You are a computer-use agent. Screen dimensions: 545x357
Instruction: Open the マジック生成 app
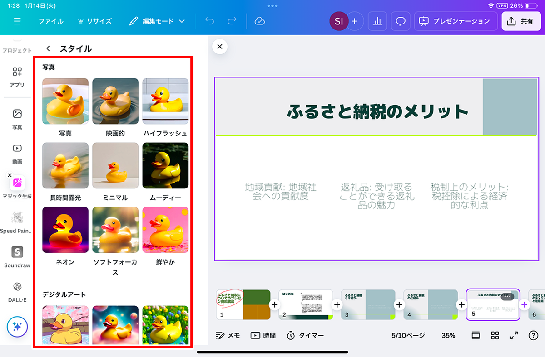[x=17, y=188]
